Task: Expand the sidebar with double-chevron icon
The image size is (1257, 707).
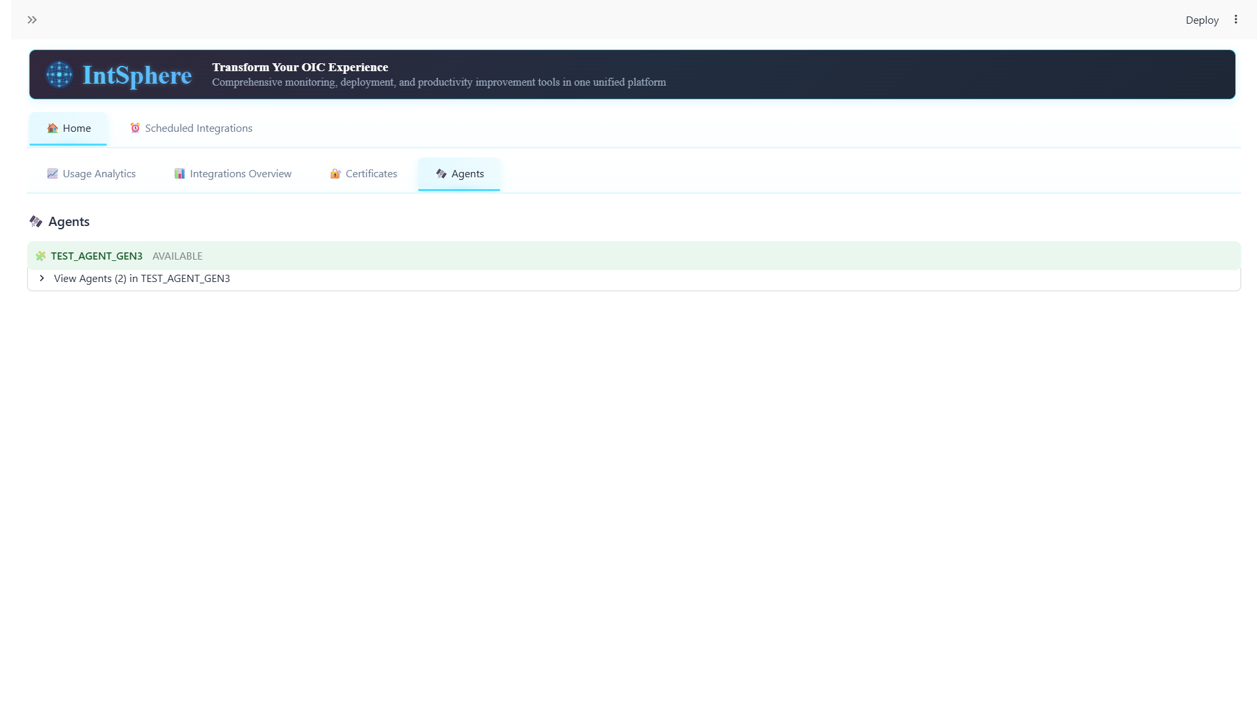Action: click(32, 20)
